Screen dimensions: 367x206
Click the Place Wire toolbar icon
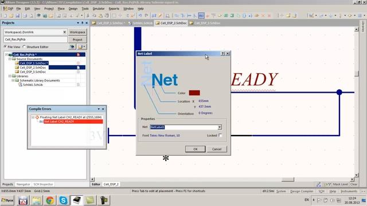click(177, 15)
